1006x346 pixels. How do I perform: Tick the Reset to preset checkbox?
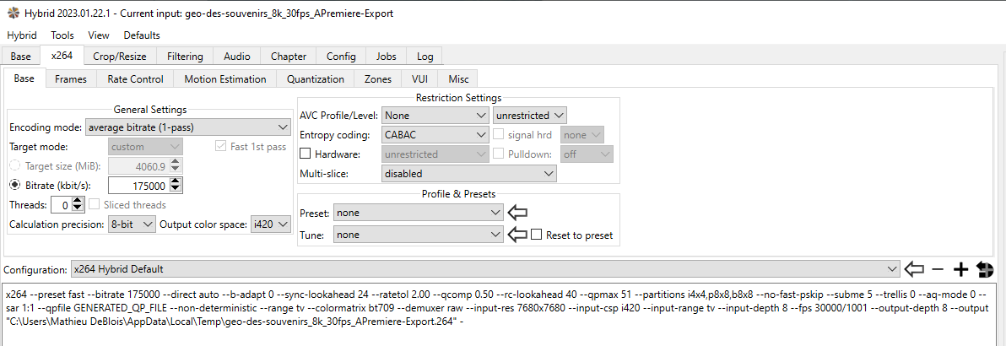pos(537,235)
